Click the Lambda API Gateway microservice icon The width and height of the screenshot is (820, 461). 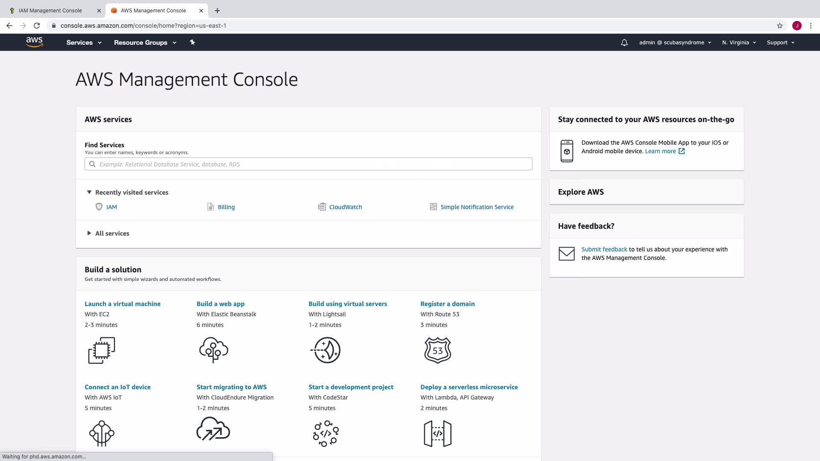437,434
